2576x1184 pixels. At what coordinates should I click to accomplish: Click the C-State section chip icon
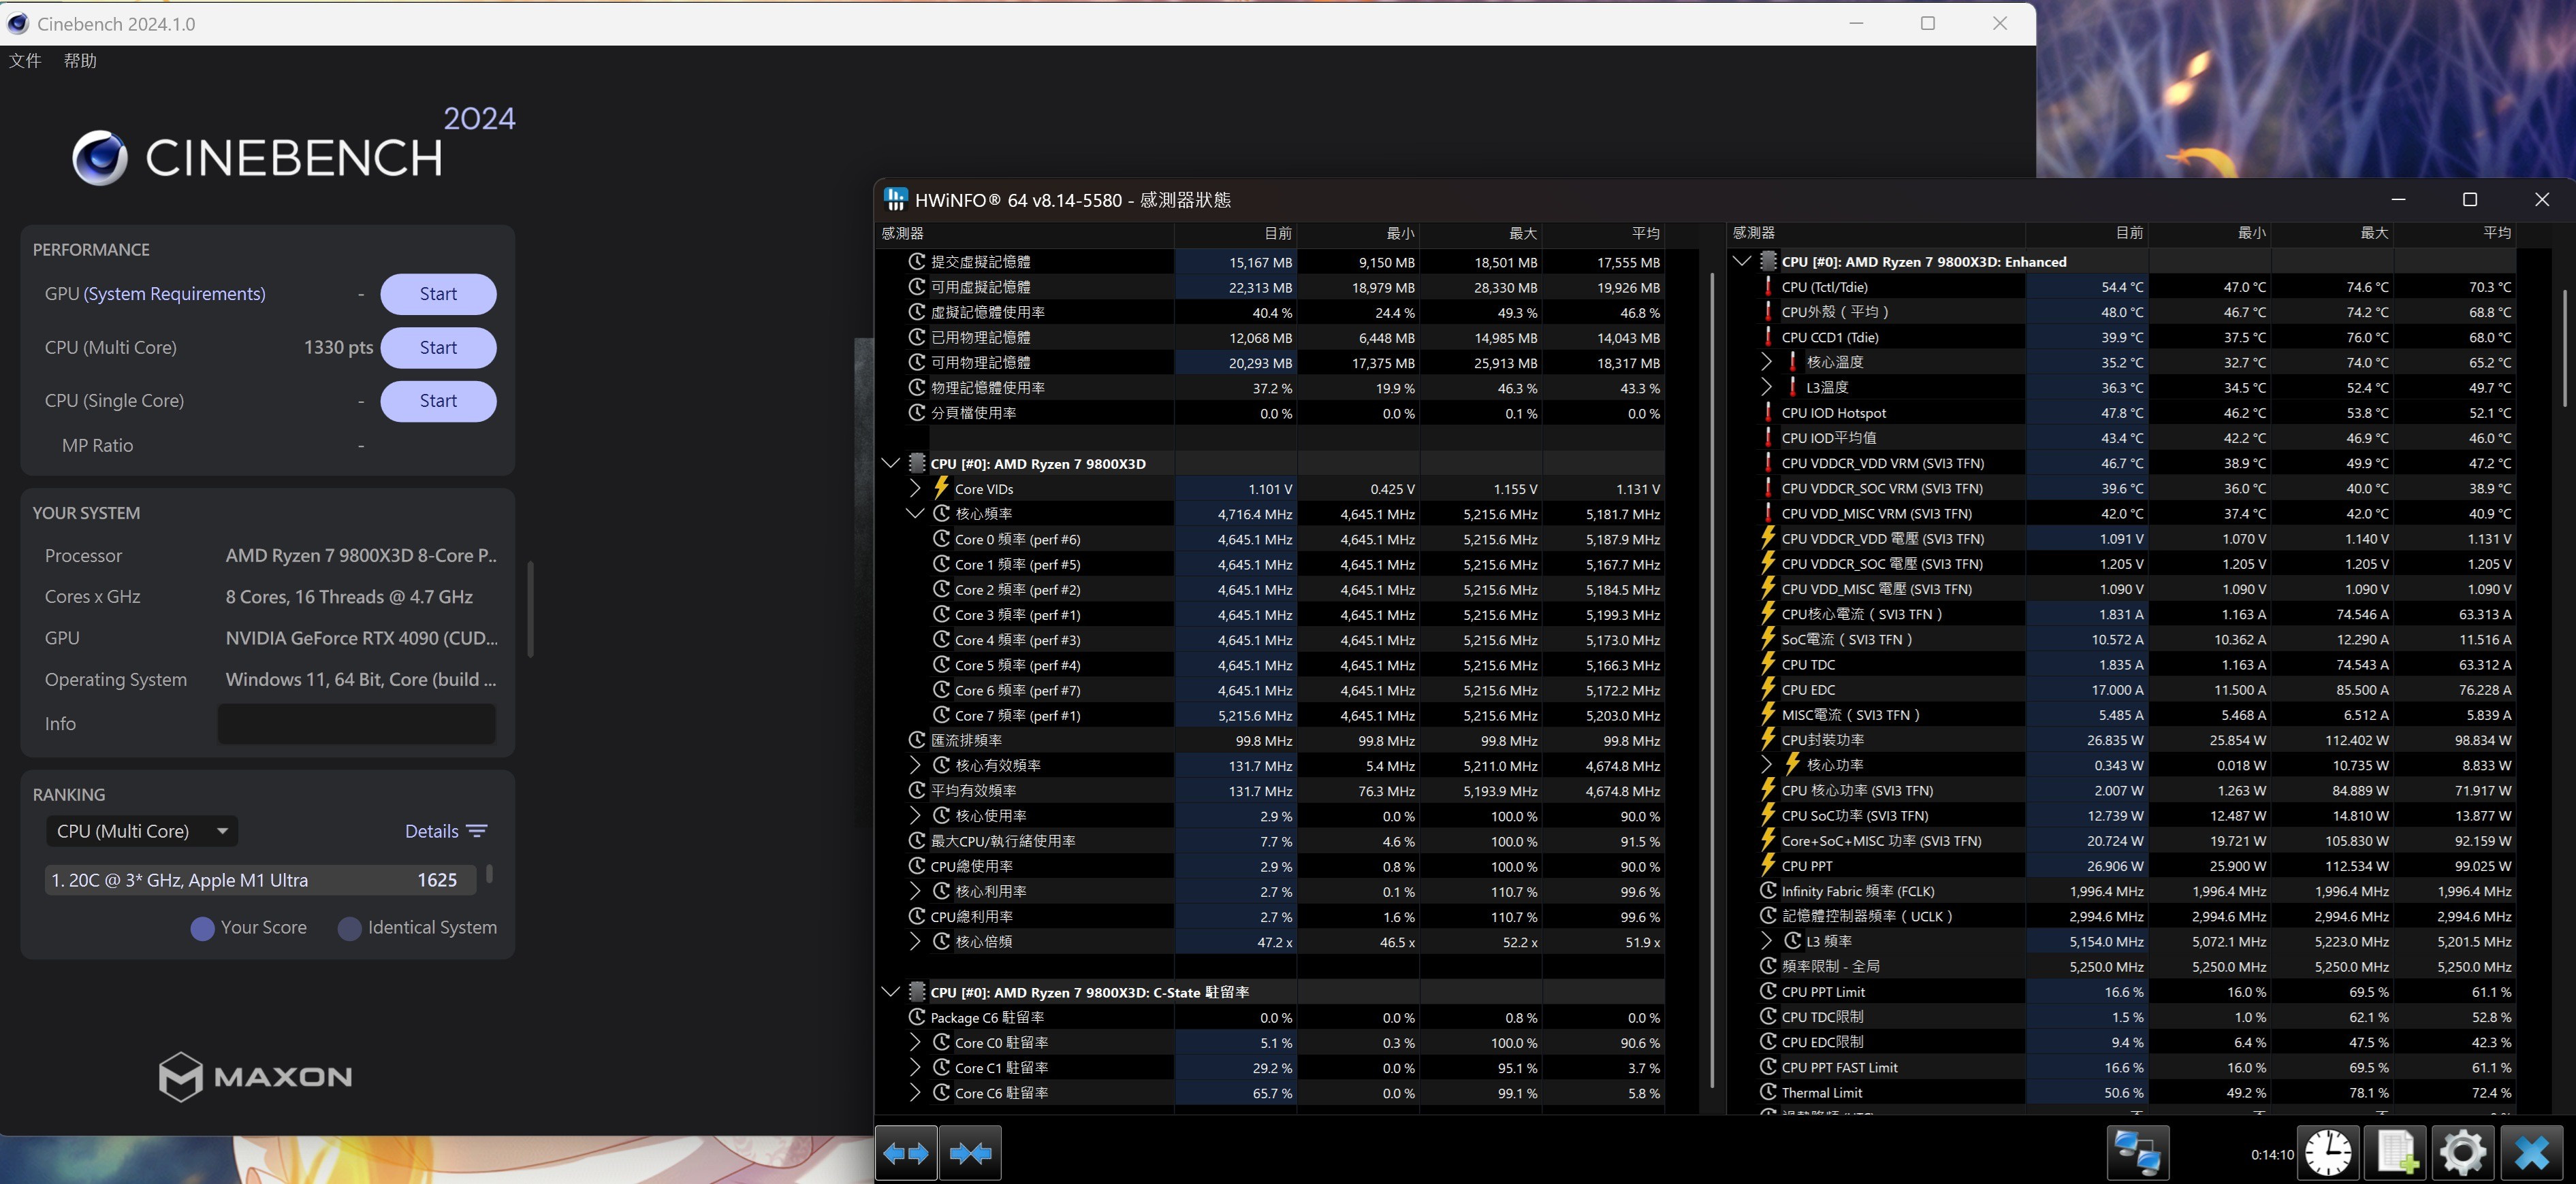pos(917,991)
